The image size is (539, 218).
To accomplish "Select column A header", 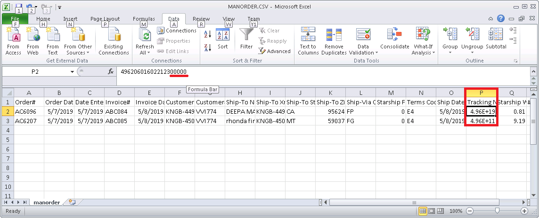I will 29,93.
